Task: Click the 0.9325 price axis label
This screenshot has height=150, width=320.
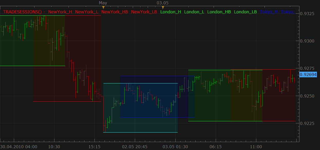Action: (x=307, y=13)
